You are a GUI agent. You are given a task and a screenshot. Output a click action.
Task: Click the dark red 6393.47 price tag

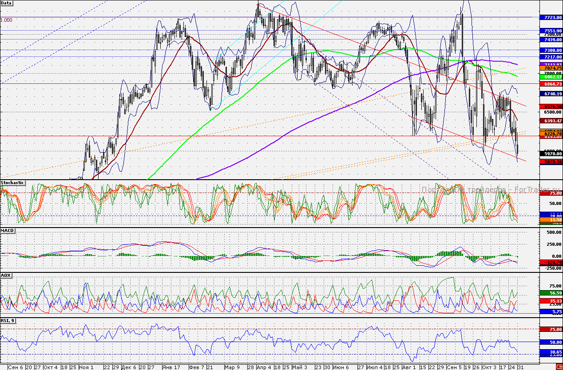pyautogui.click(x=551, y=121)
